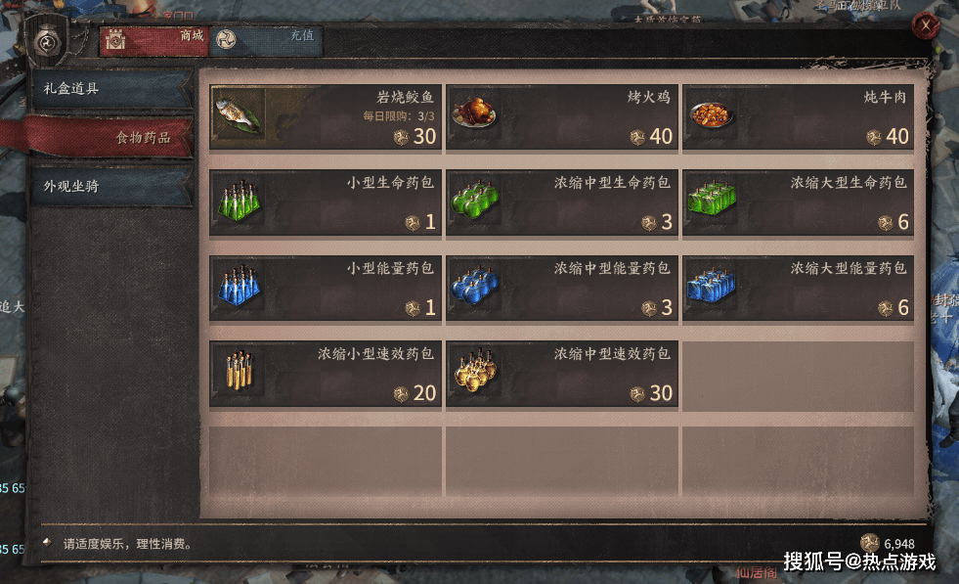Click the shield emblem in top-left corner
The height and width of the screenshot is (584, 959).
pyautogui.click(x=48, y=42)
